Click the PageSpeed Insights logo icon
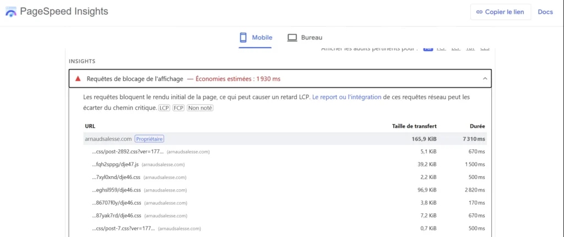The width and height of the screenshot is (564, 237). [11, 12]
